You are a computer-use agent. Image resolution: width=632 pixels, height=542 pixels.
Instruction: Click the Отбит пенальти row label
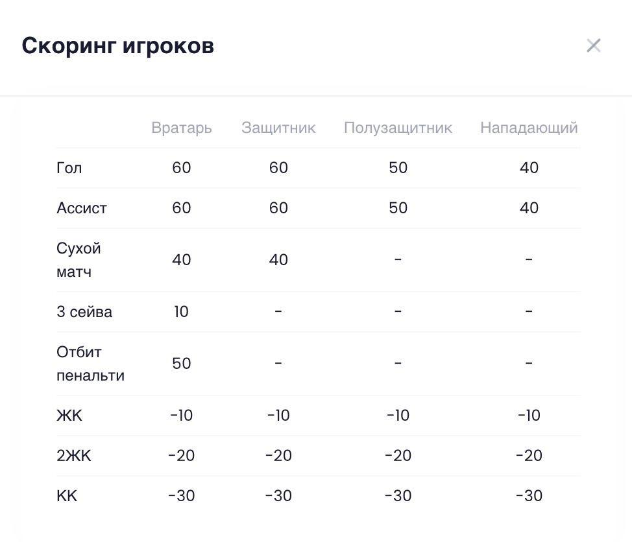click(x=90, y=364)
